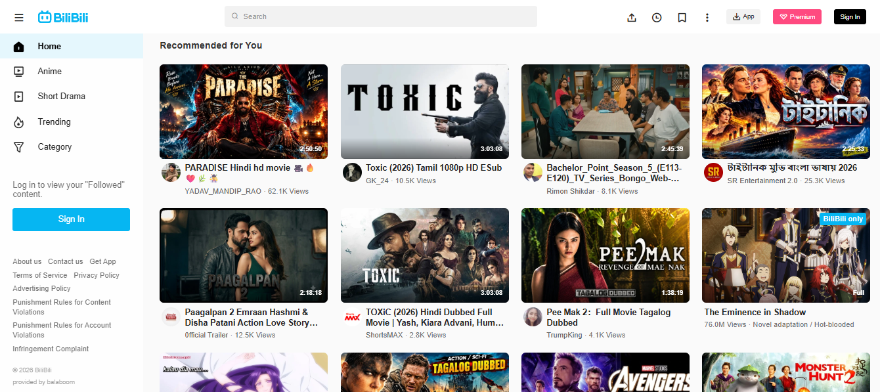Go to Trending section
Viewport: 880px width, 392px height.
(72, 122)
